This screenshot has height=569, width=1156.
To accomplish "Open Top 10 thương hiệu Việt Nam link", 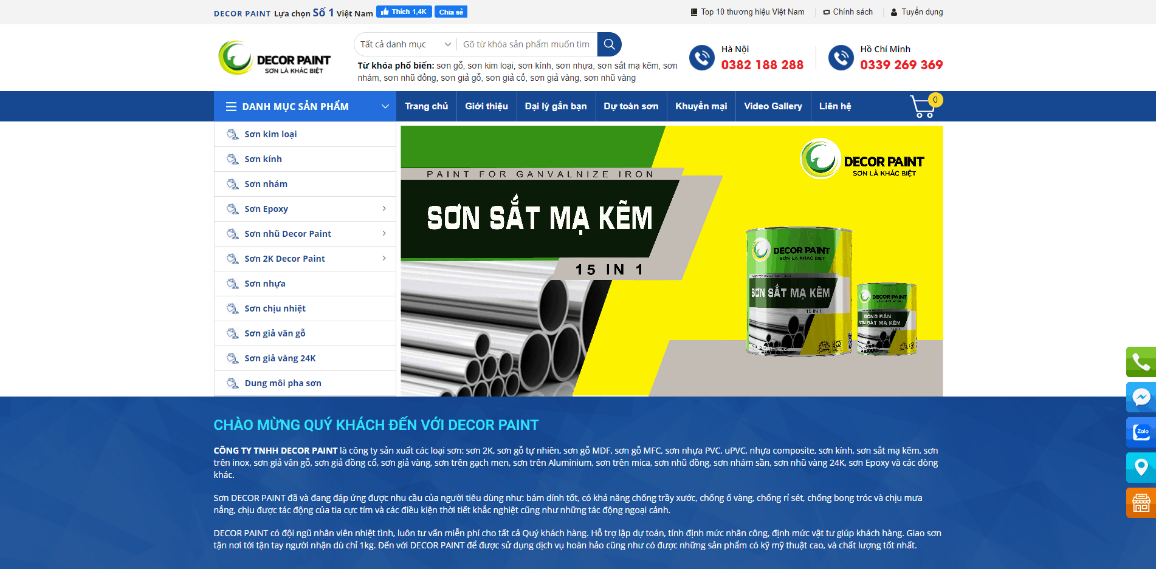I will tap(752, 12).
